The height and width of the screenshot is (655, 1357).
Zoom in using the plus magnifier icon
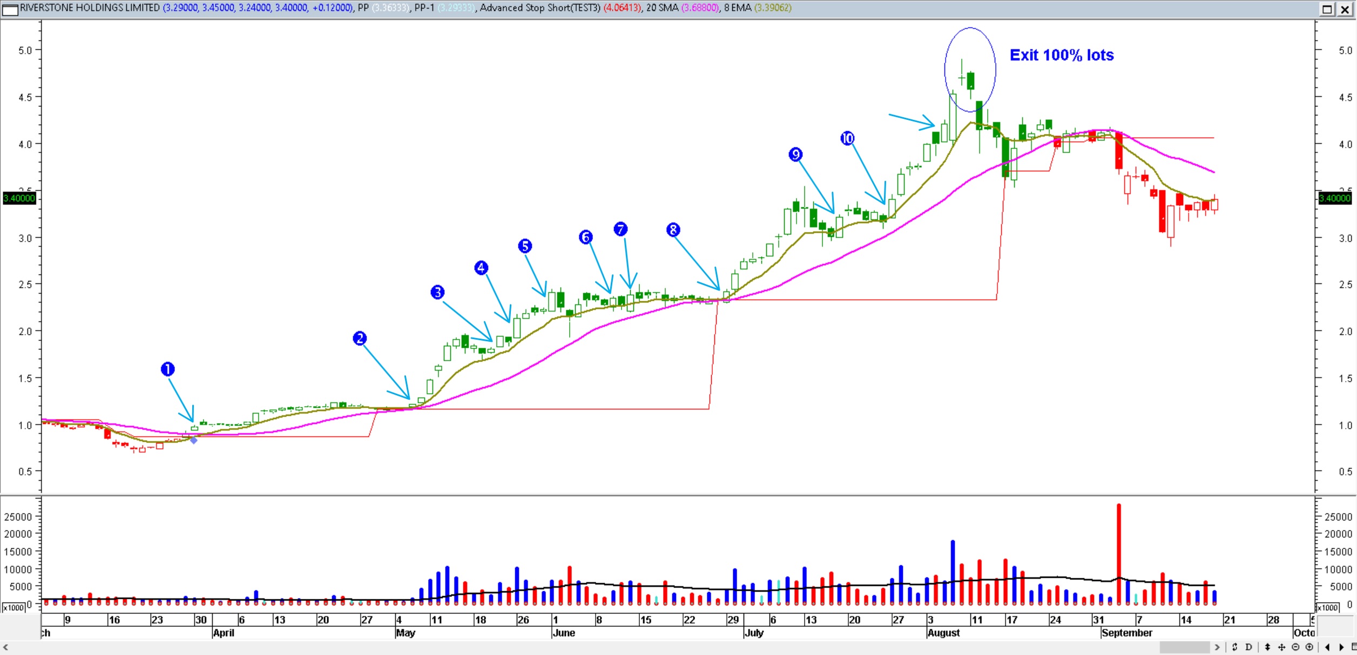pyautogui.click(x=1310, y=647)
